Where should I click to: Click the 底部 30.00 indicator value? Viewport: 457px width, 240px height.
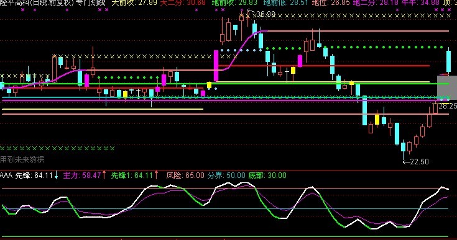coord(267,176)
